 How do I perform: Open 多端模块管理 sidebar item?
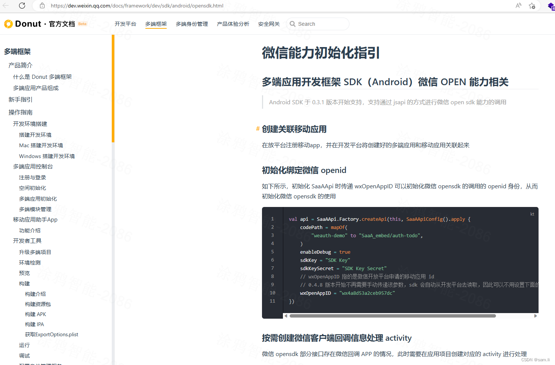pos(35,209)
